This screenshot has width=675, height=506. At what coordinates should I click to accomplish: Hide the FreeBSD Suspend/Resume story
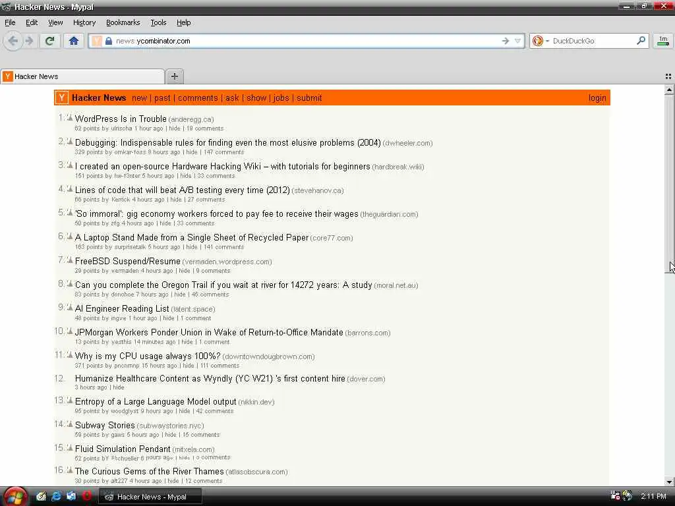pyautogui.click(x=185, y=271)
